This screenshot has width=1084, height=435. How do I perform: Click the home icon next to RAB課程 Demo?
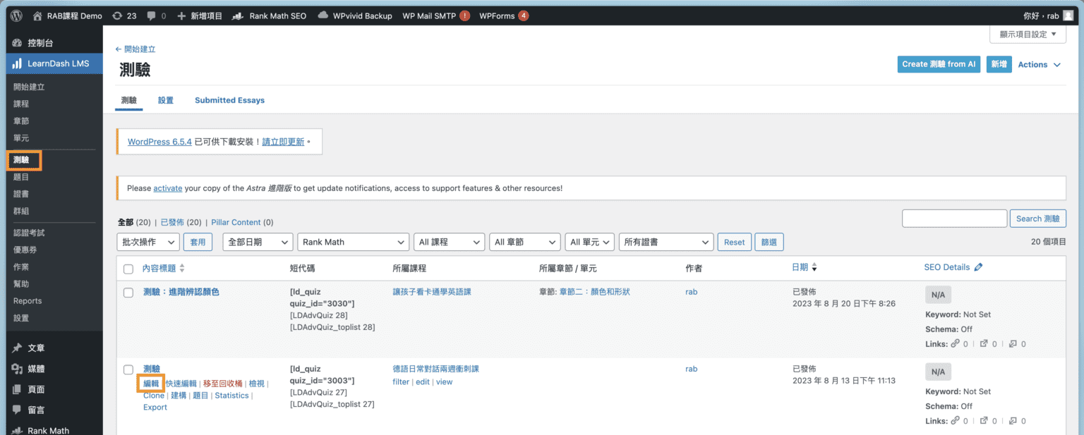pos(37,15)
